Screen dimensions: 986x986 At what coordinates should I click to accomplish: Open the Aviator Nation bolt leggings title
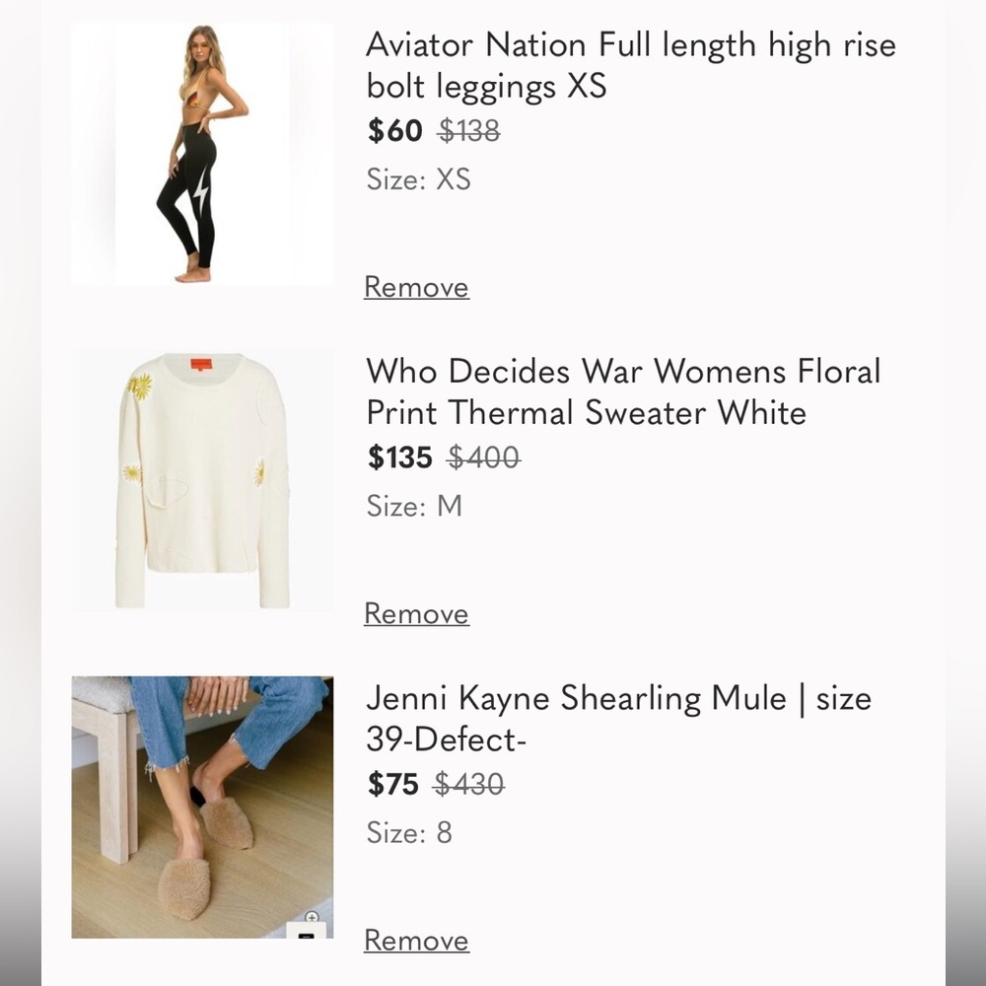point(631,65)
